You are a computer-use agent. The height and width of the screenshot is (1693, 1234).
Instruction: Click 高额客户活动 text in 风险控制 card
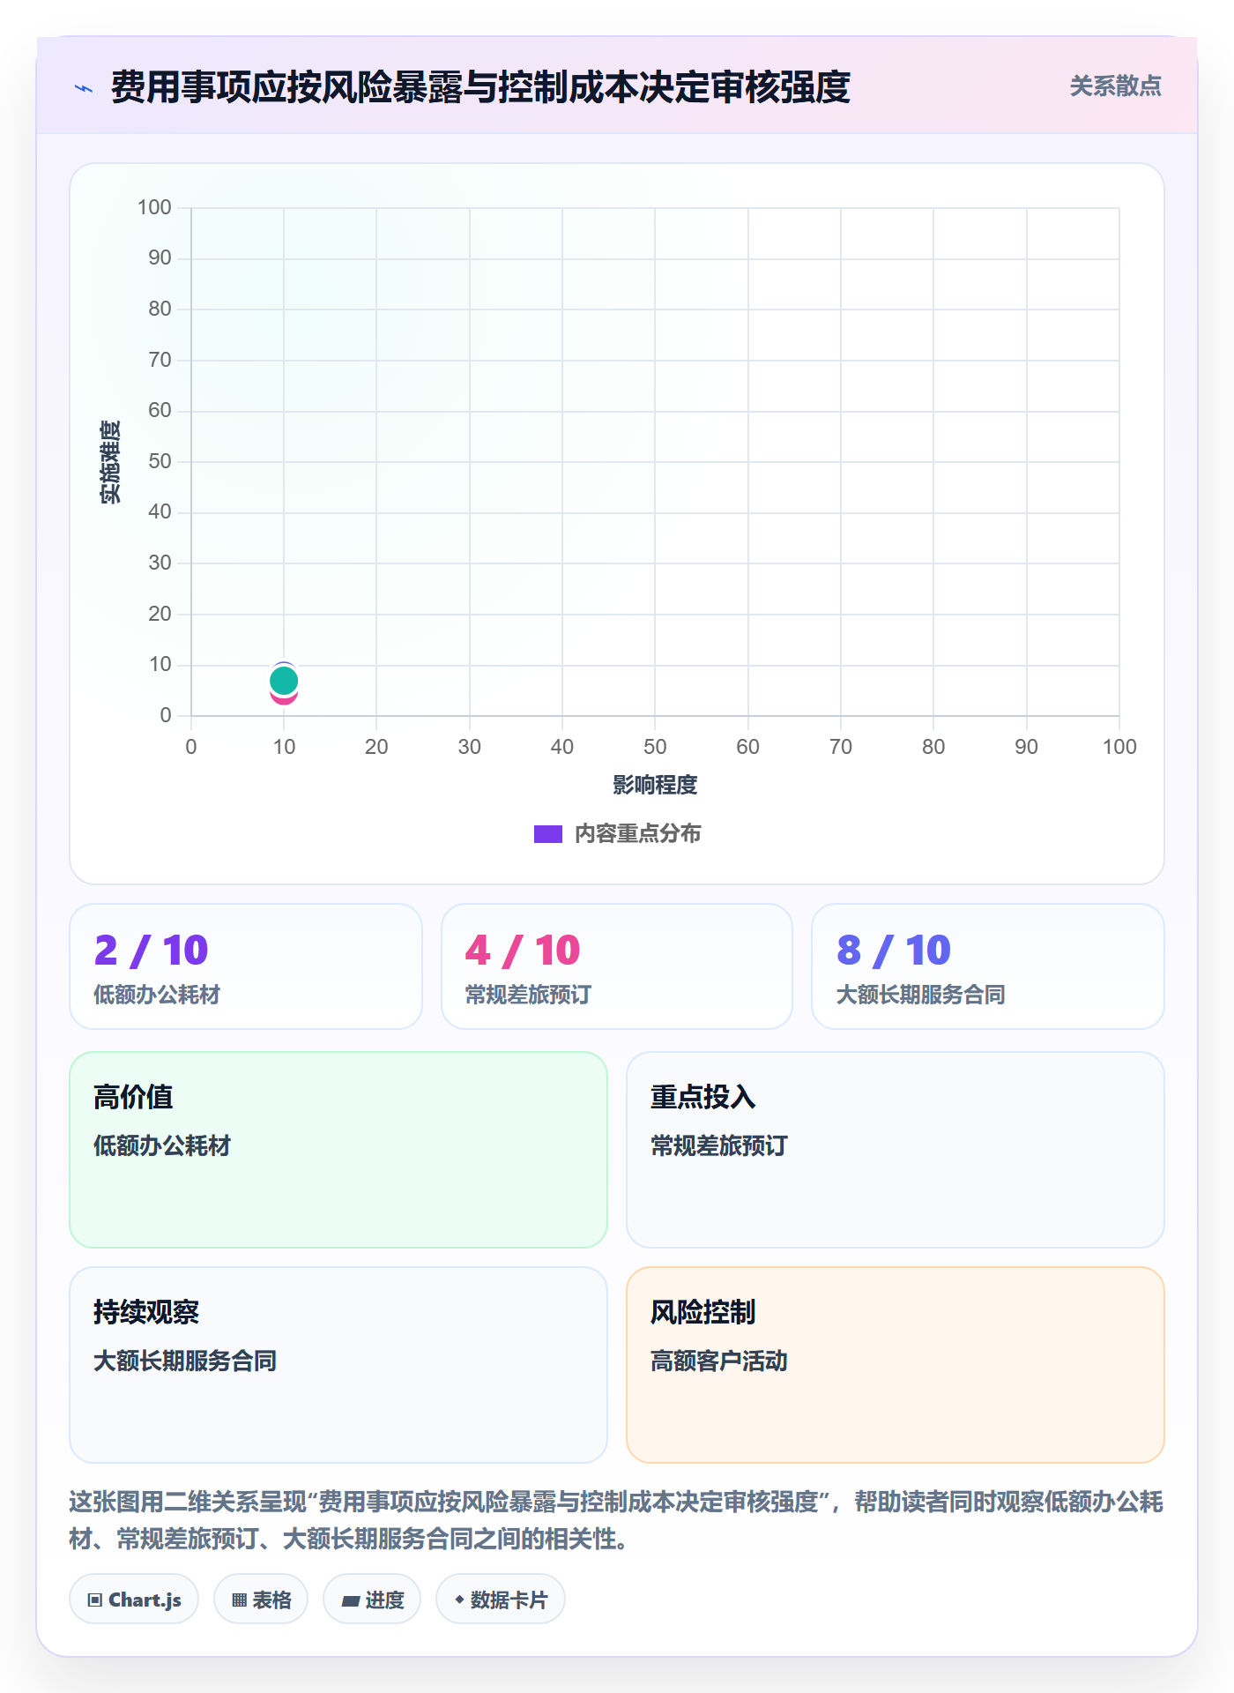click(719, 1361)
